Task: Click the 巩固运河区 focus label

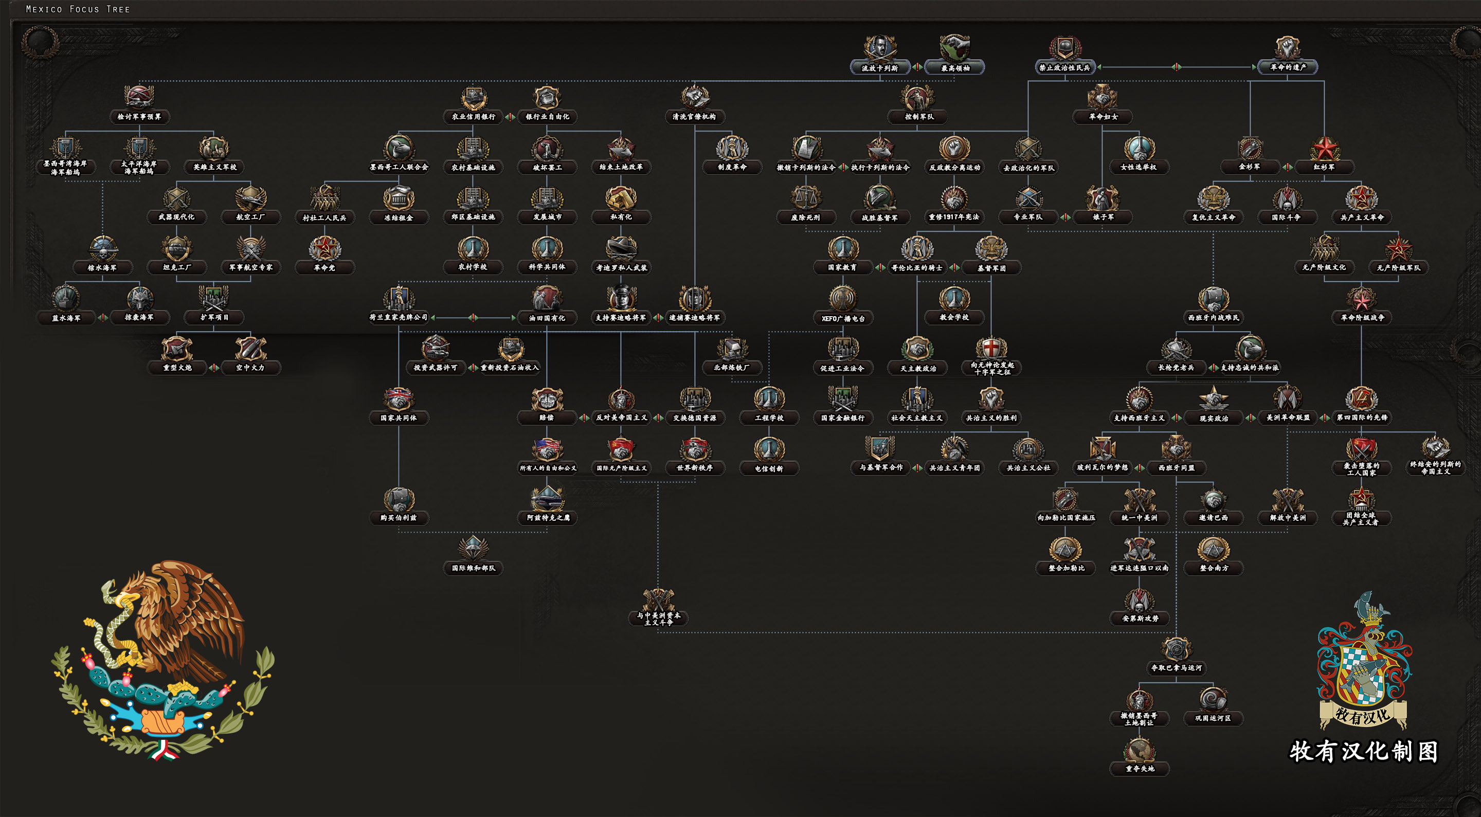Action: click(x=1213, y=719)
